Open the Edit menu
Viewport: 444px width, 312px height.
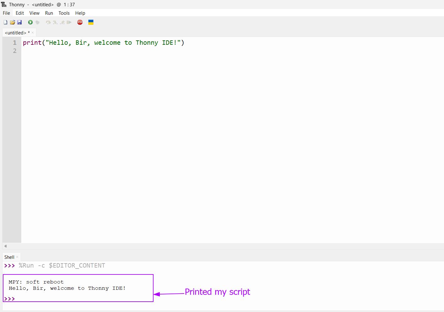20,13
